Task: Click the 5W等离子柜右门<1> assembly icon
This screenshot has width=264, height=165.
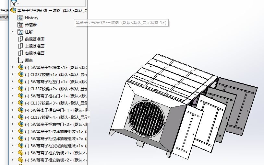Action: coord(20,96)
